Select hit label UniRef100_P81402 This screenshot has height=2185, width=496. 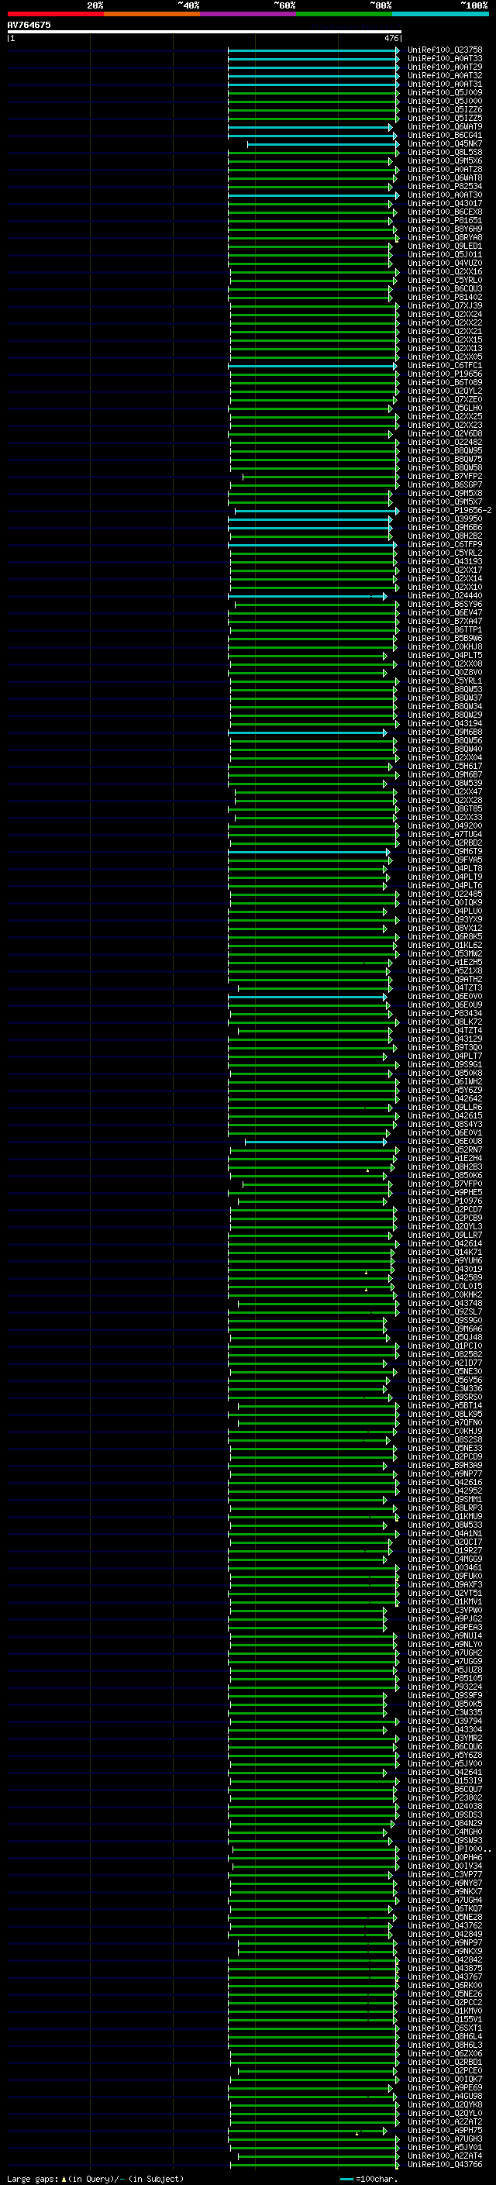(445, 298)
